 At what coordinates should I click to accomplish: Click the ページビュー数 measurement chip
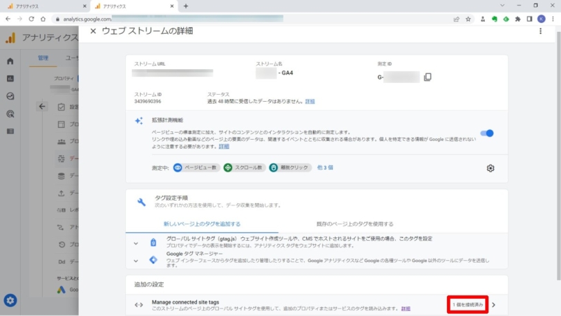[196, 167]
